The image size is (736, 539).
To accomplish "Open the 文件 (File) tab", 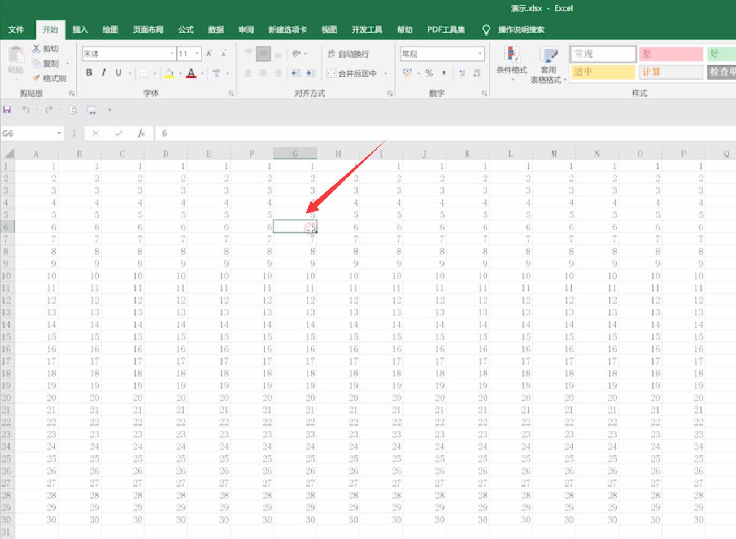I will 16,30.
